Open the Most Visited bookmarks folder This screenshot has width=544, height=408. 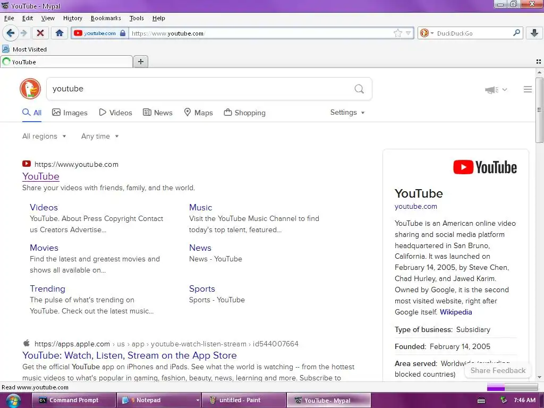[x=24, y=49]
